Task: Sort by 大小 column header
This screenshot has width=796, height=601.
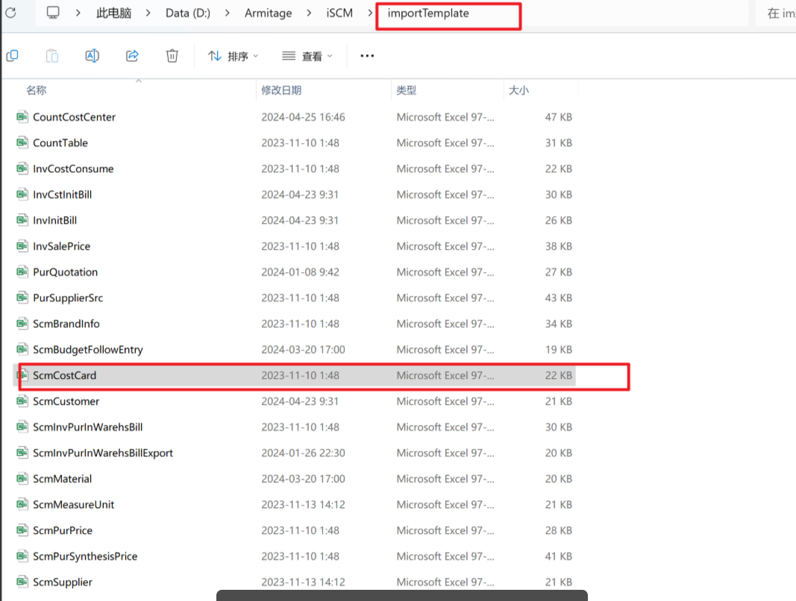Action: pyautogui.click(x=518, y=90)
